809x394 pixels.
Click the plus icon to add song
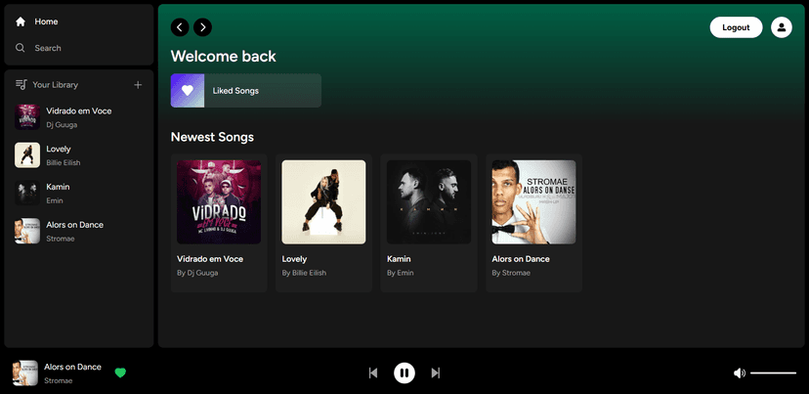(x=138, y=85)
